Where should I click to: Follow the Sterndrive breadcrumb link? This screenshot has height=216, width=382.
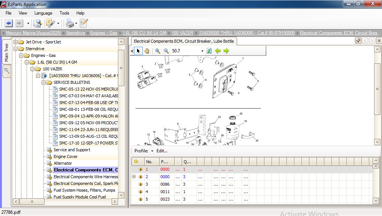(x=76, y=33)
